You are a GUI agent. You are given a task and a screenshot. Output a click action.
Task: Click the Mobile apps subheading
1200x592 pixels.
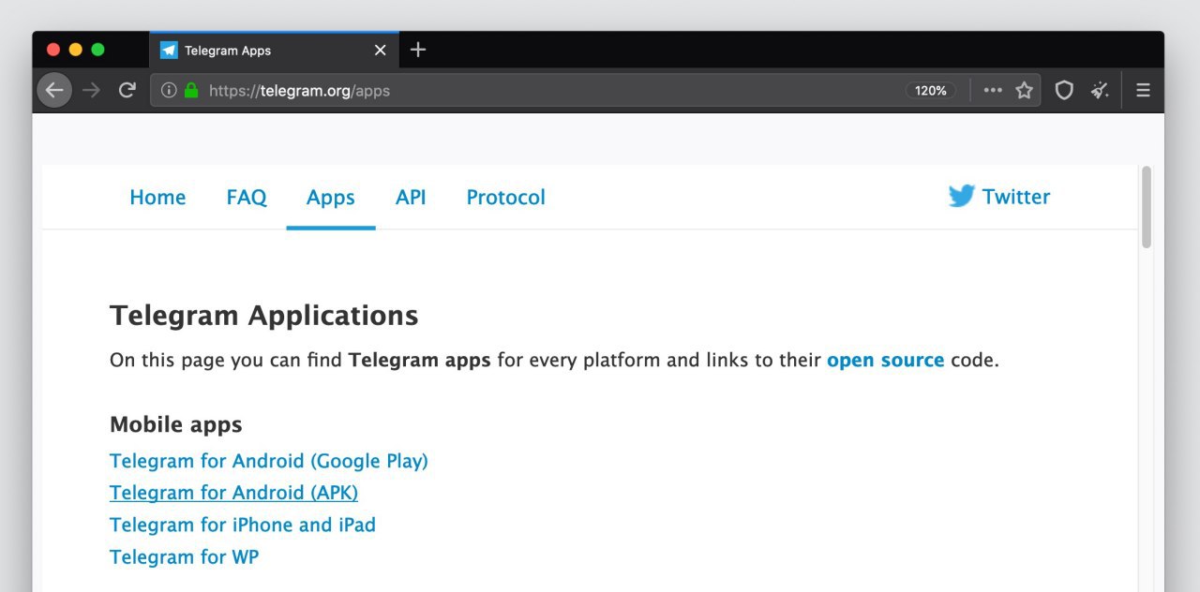(176, 425)
